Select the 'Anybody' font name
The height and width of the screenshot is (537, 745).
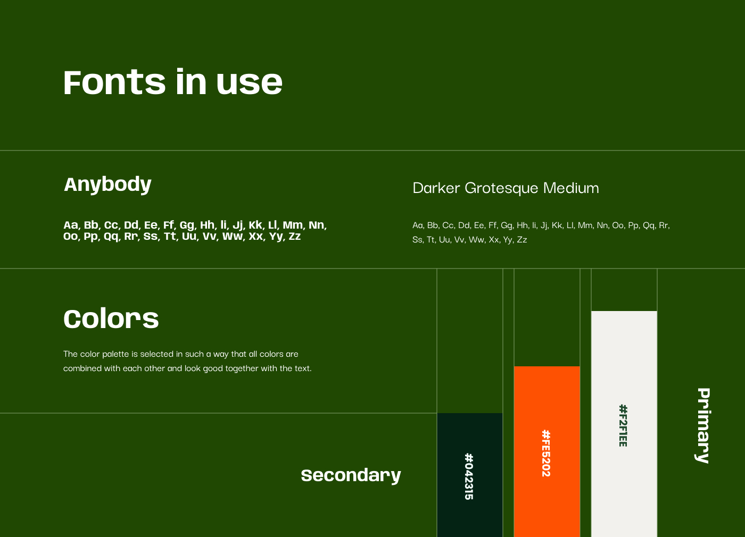[108, 184]
